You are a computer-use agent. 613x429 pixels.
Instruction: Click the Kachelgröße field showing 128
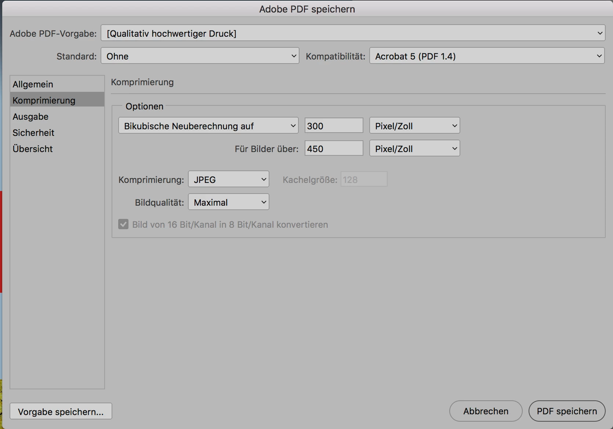point(364,179)
